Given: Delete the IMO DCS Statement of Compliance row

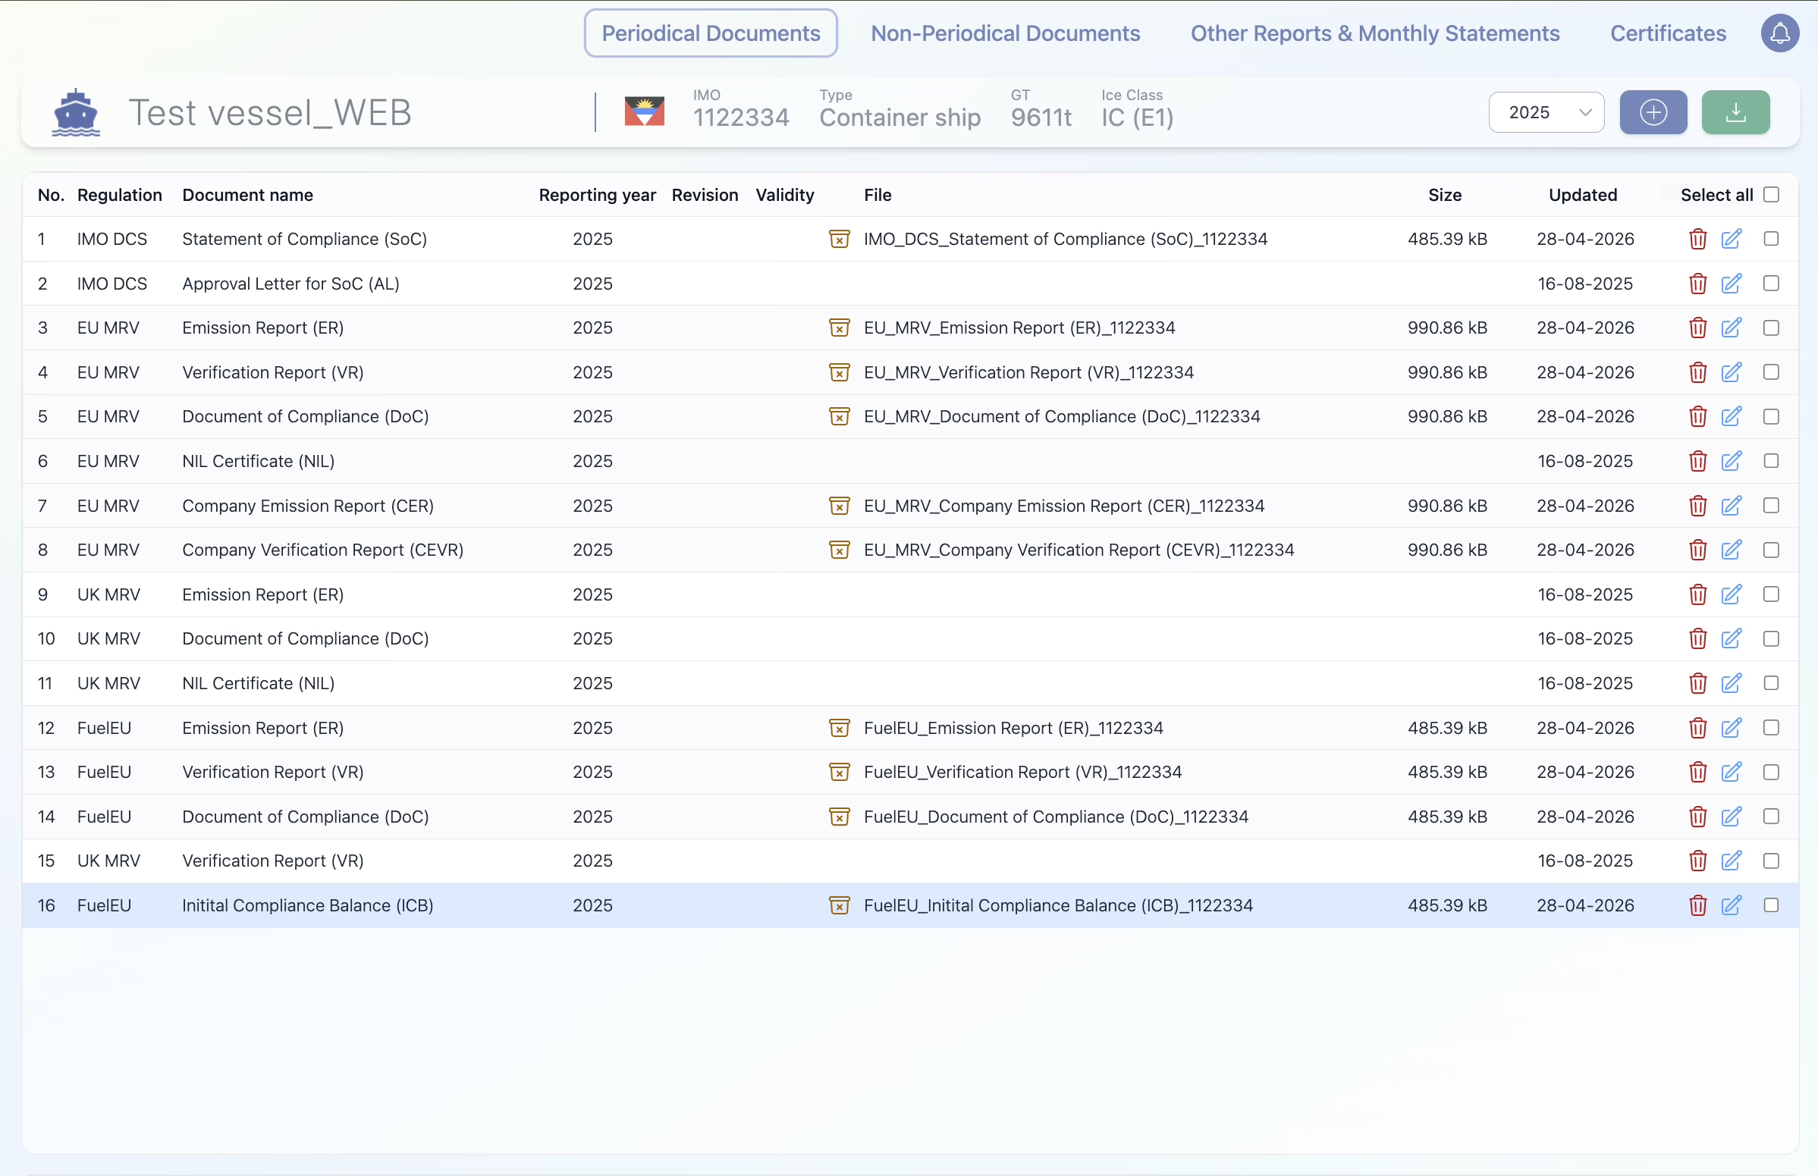Looking at the screenshot, I should tap(1697, 239).
